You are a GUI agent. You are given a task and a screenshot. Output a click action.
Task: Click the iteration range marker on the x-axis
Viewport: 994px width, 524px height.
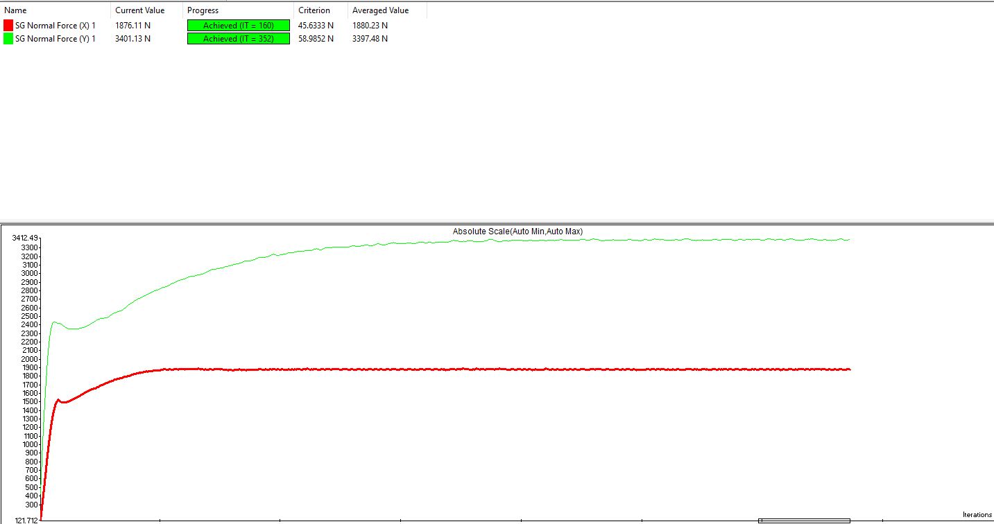804,521
